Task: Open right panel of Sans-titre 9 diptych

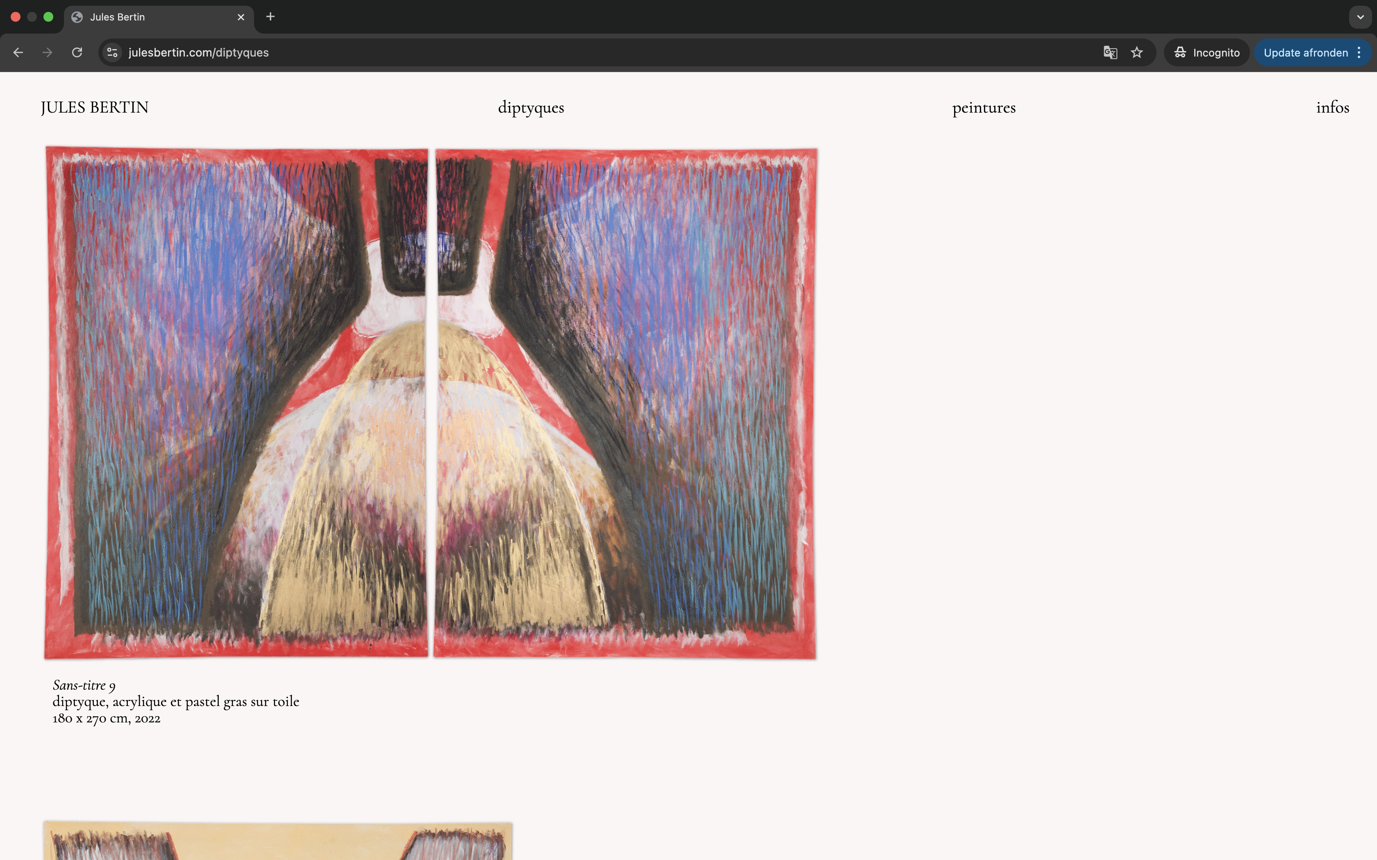Action: pos(625,403)
